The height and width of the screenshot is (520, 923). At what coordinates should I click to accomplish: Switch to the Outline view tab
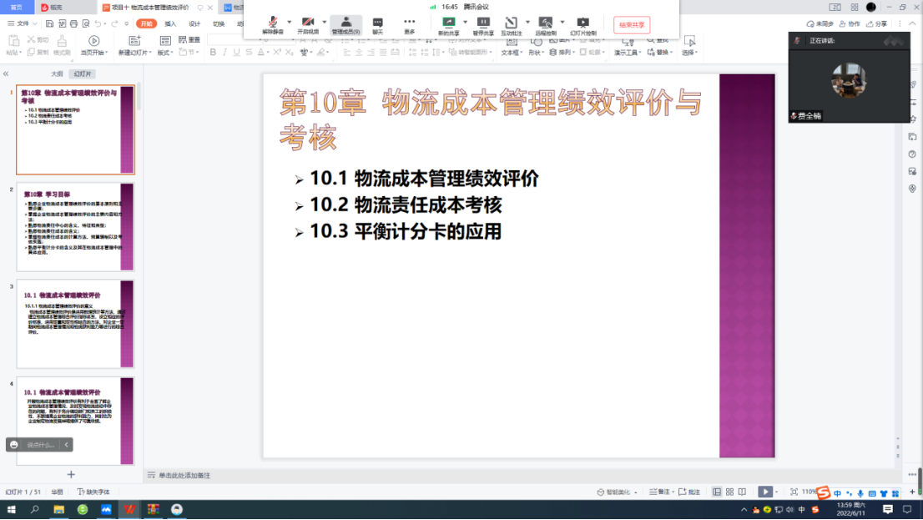click(57, 73)
